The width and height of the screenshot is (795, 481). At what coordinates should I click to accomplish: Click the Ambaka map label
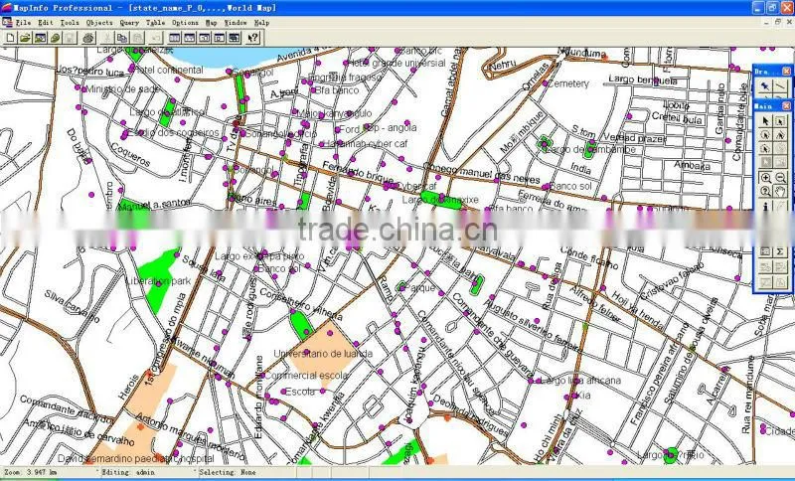[692, 165]
